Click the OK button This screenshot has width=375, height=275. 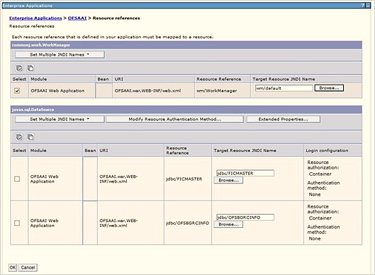point(12,267)
